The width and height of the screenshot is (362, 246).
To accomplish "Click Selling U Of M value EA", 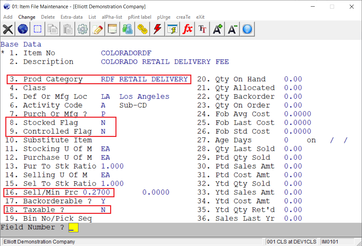I will tap(105, 175).
